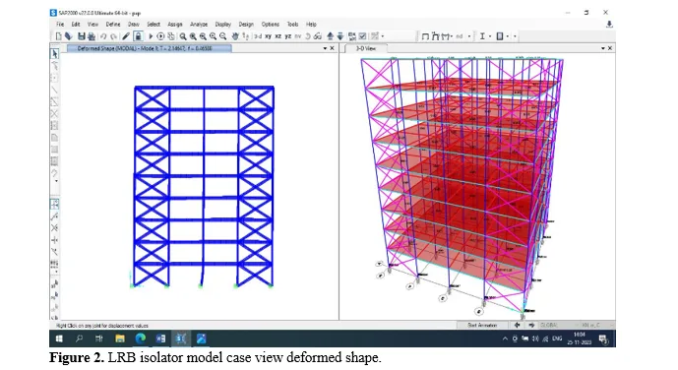Close the 3-D View pane
This screenshot has width=678, height=370.
610,48
